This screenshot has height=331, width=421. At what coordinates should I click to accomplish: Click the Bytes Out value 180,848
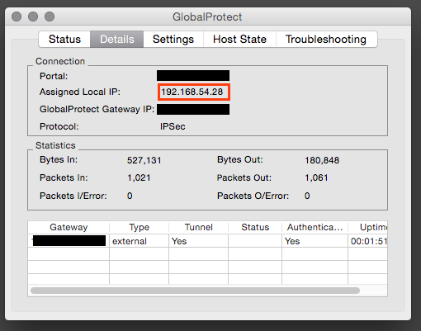pos(322,160)
